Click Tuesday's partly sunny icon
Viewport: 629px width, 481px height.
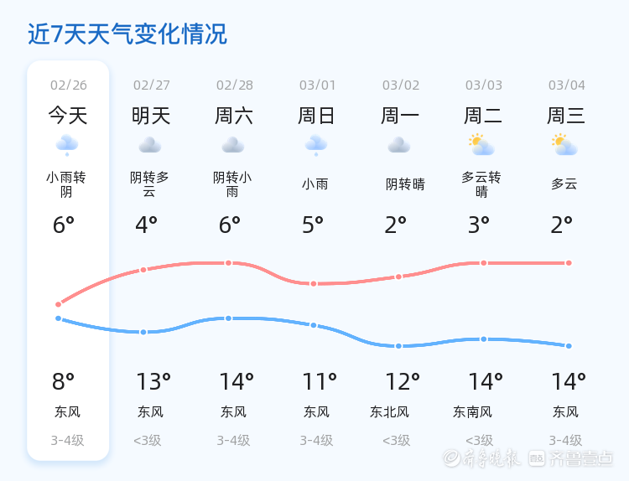pyautogui.click(x=481, y=145)
